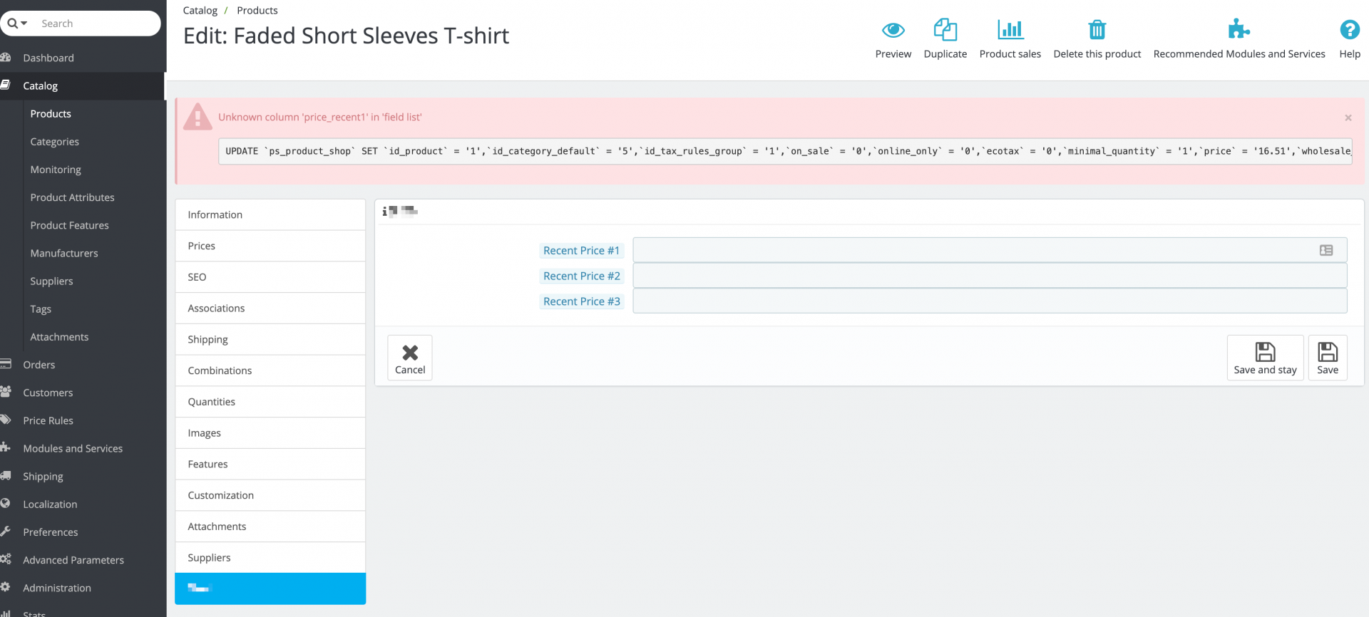Switch to the Associations product tab
The height and width of the screenshot is (617, 1369).
pyautogui.click(x=270, y=308)
